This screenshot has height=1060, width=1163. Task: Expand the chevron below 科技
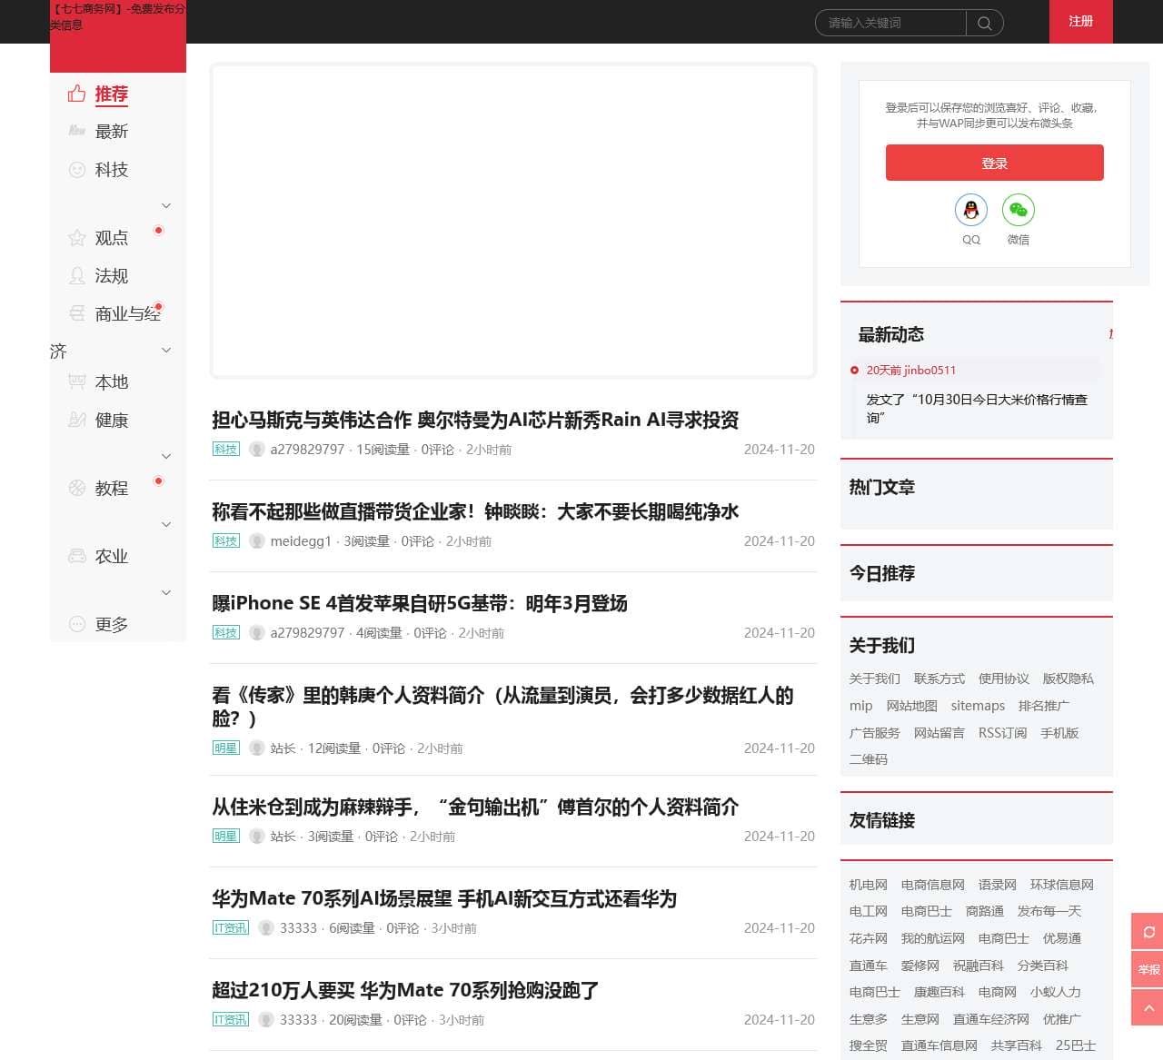(166, 205)
